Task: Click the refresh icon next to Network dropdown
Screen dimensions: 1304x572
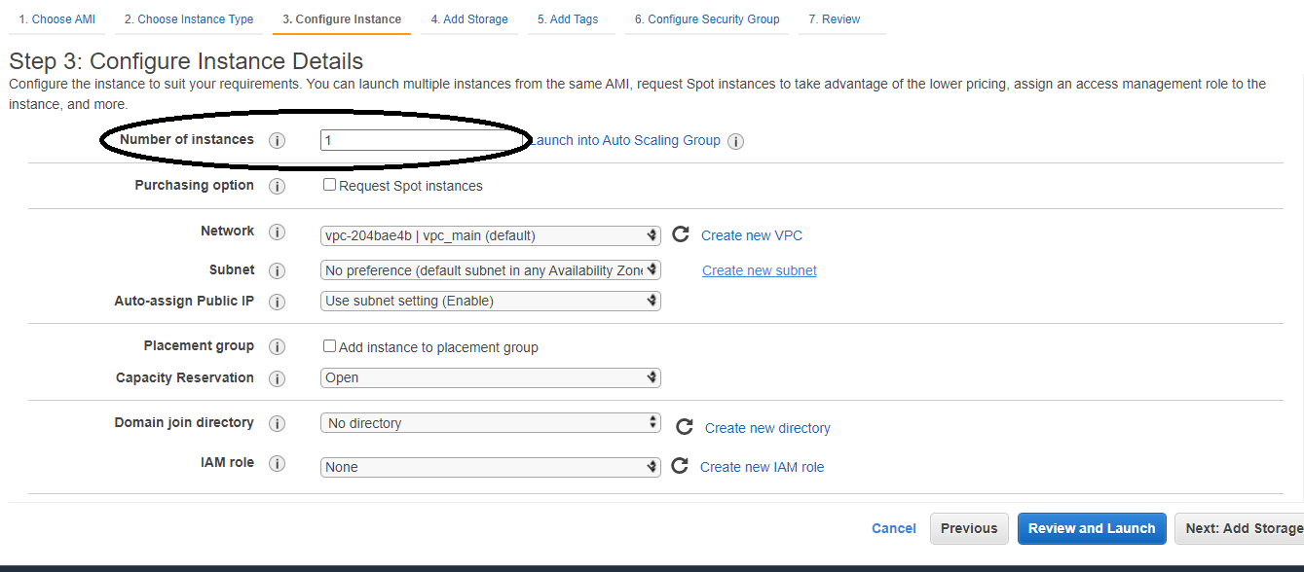Action: pos(680,234)
